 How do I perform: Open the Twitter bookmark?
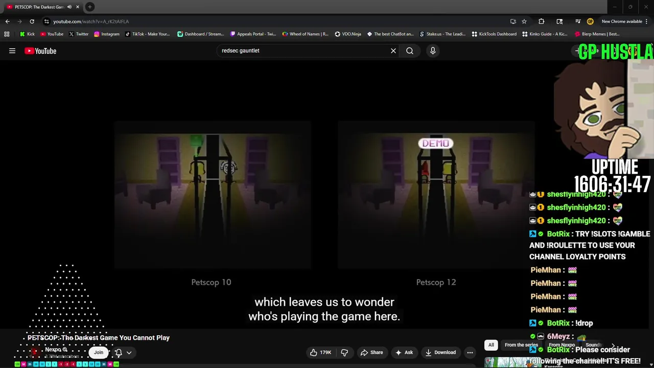pyautogui.click(x=78, y=34)
